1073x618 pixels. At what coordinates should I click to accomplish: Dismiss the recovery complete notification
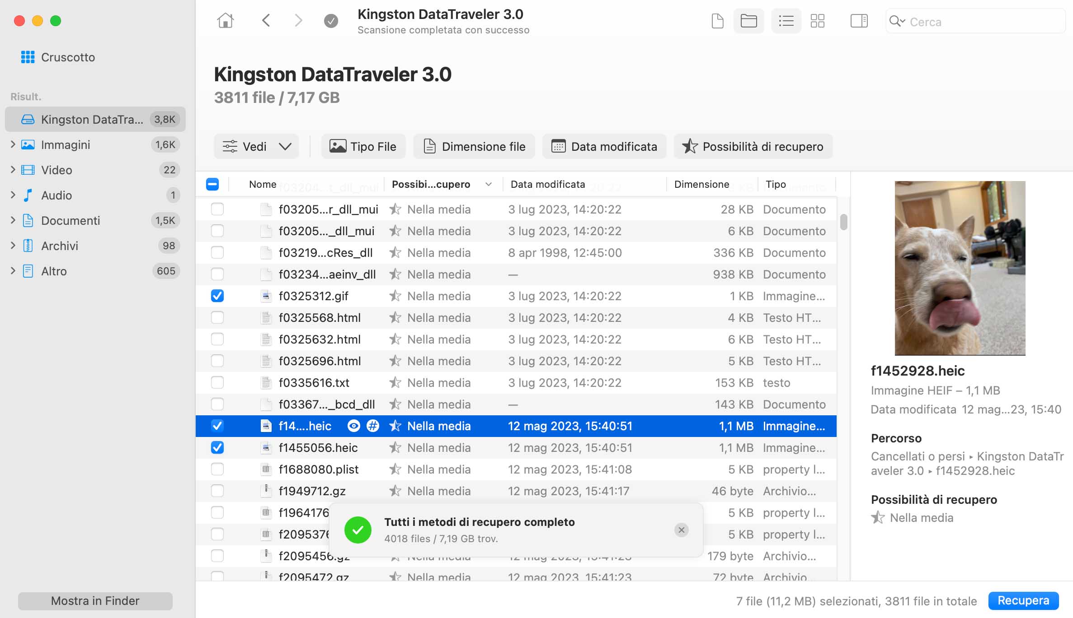(682, 530)
